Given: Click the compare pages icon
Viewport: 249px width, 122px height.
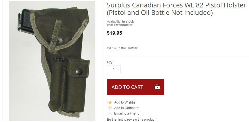Looking at the screenshot, I should pyautogui.click(x=110, y=108).
